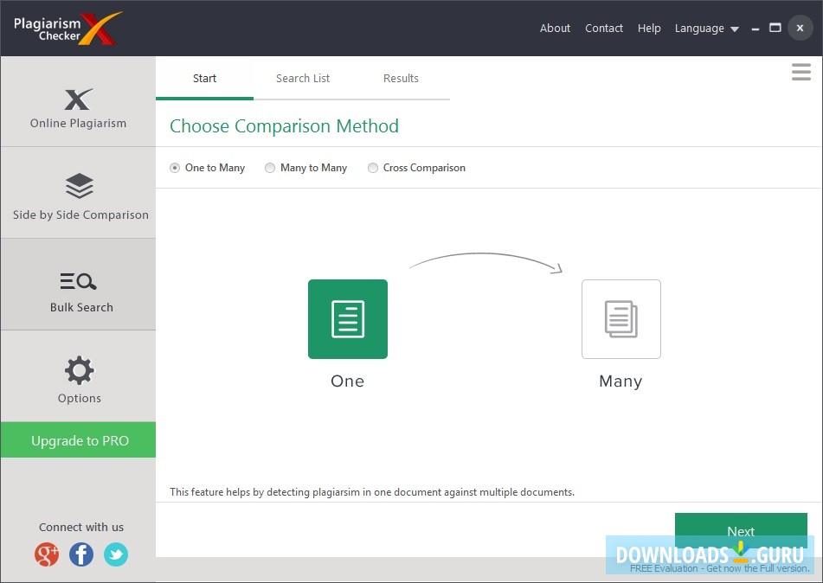Viewport: 823px width, 583px height.
Task: Click Upgrade to PRO button
Action: [x=78, y=440]
